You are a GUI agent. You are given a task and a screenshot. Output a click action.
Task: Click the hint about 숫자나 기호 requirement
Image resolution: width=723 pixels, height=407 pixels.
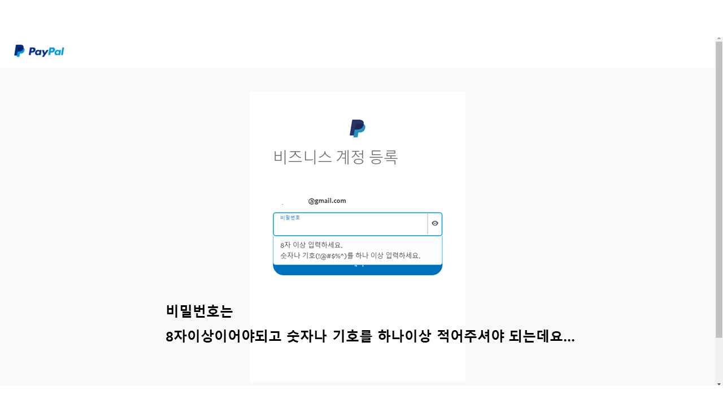tap(350, 256)
